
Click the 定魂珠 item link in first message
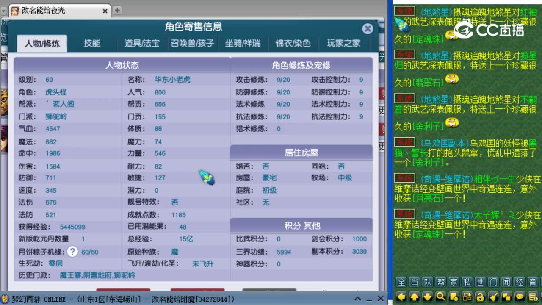tap(429, 39)
